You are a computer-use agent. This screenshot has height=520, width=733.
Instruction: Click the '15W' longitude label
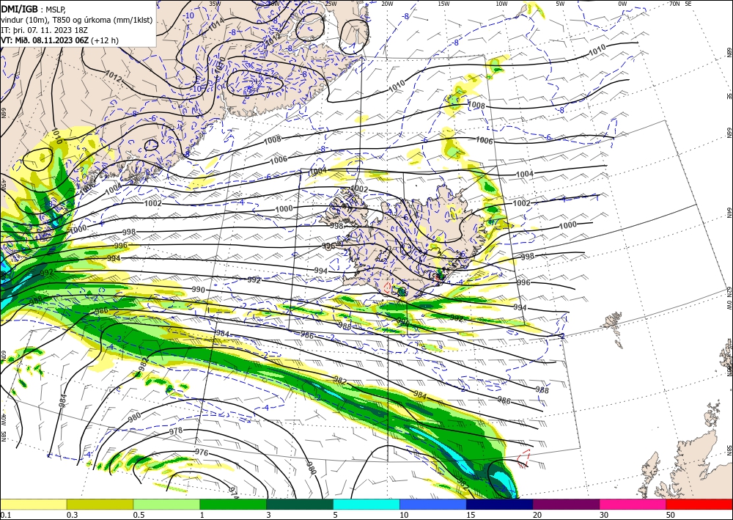444,4
